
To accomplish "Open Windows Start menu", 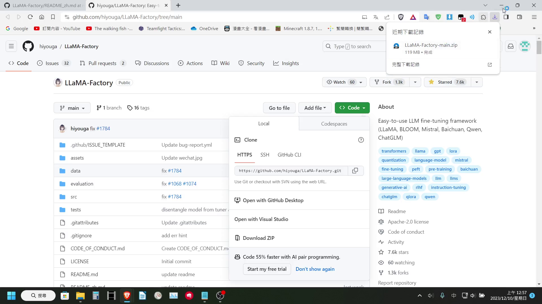I will coord(11,296).
